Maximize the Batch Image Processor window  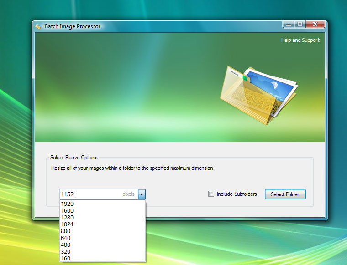pyautogui.click(x=300, y=25)
